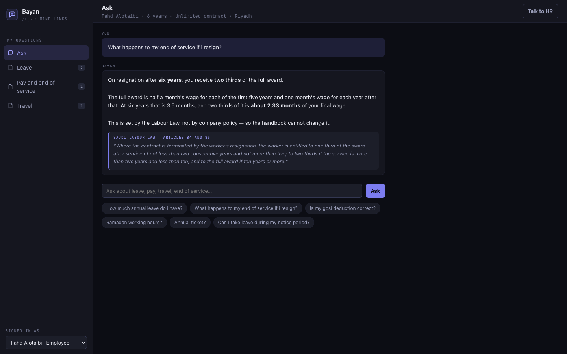
Task: Click the Leave count badge showing 3
Action: coord(82,68)
